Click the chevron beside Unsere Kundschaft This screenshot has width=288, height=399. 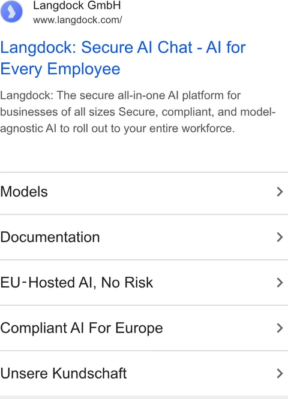[x=280, y=373]
